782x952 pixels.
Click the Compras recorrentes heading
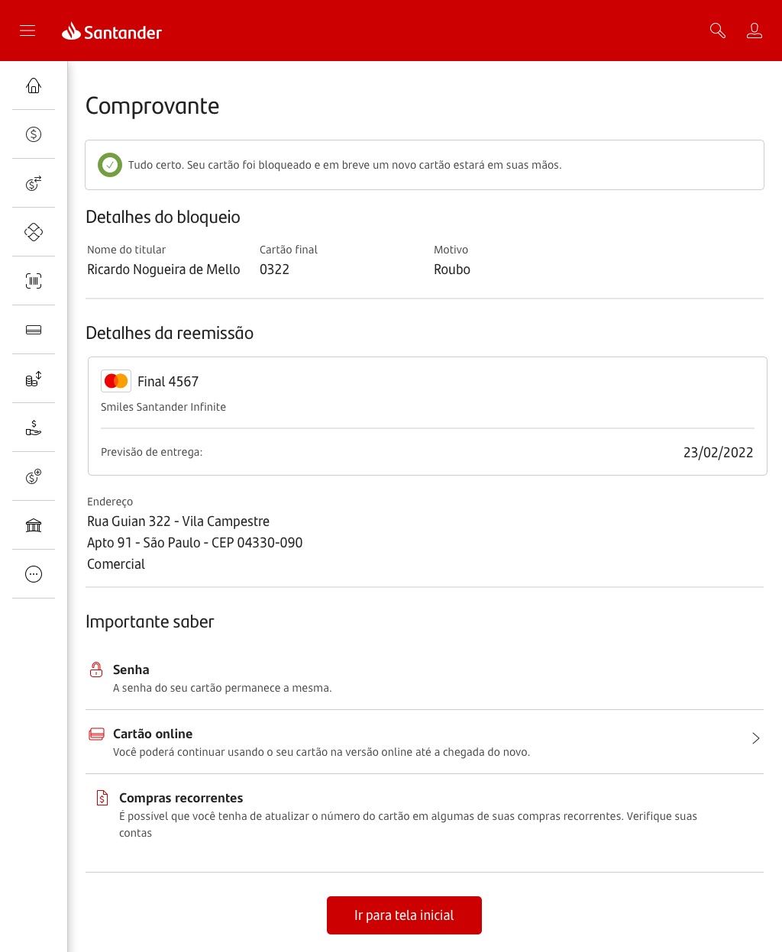click(x=181, y=798)
